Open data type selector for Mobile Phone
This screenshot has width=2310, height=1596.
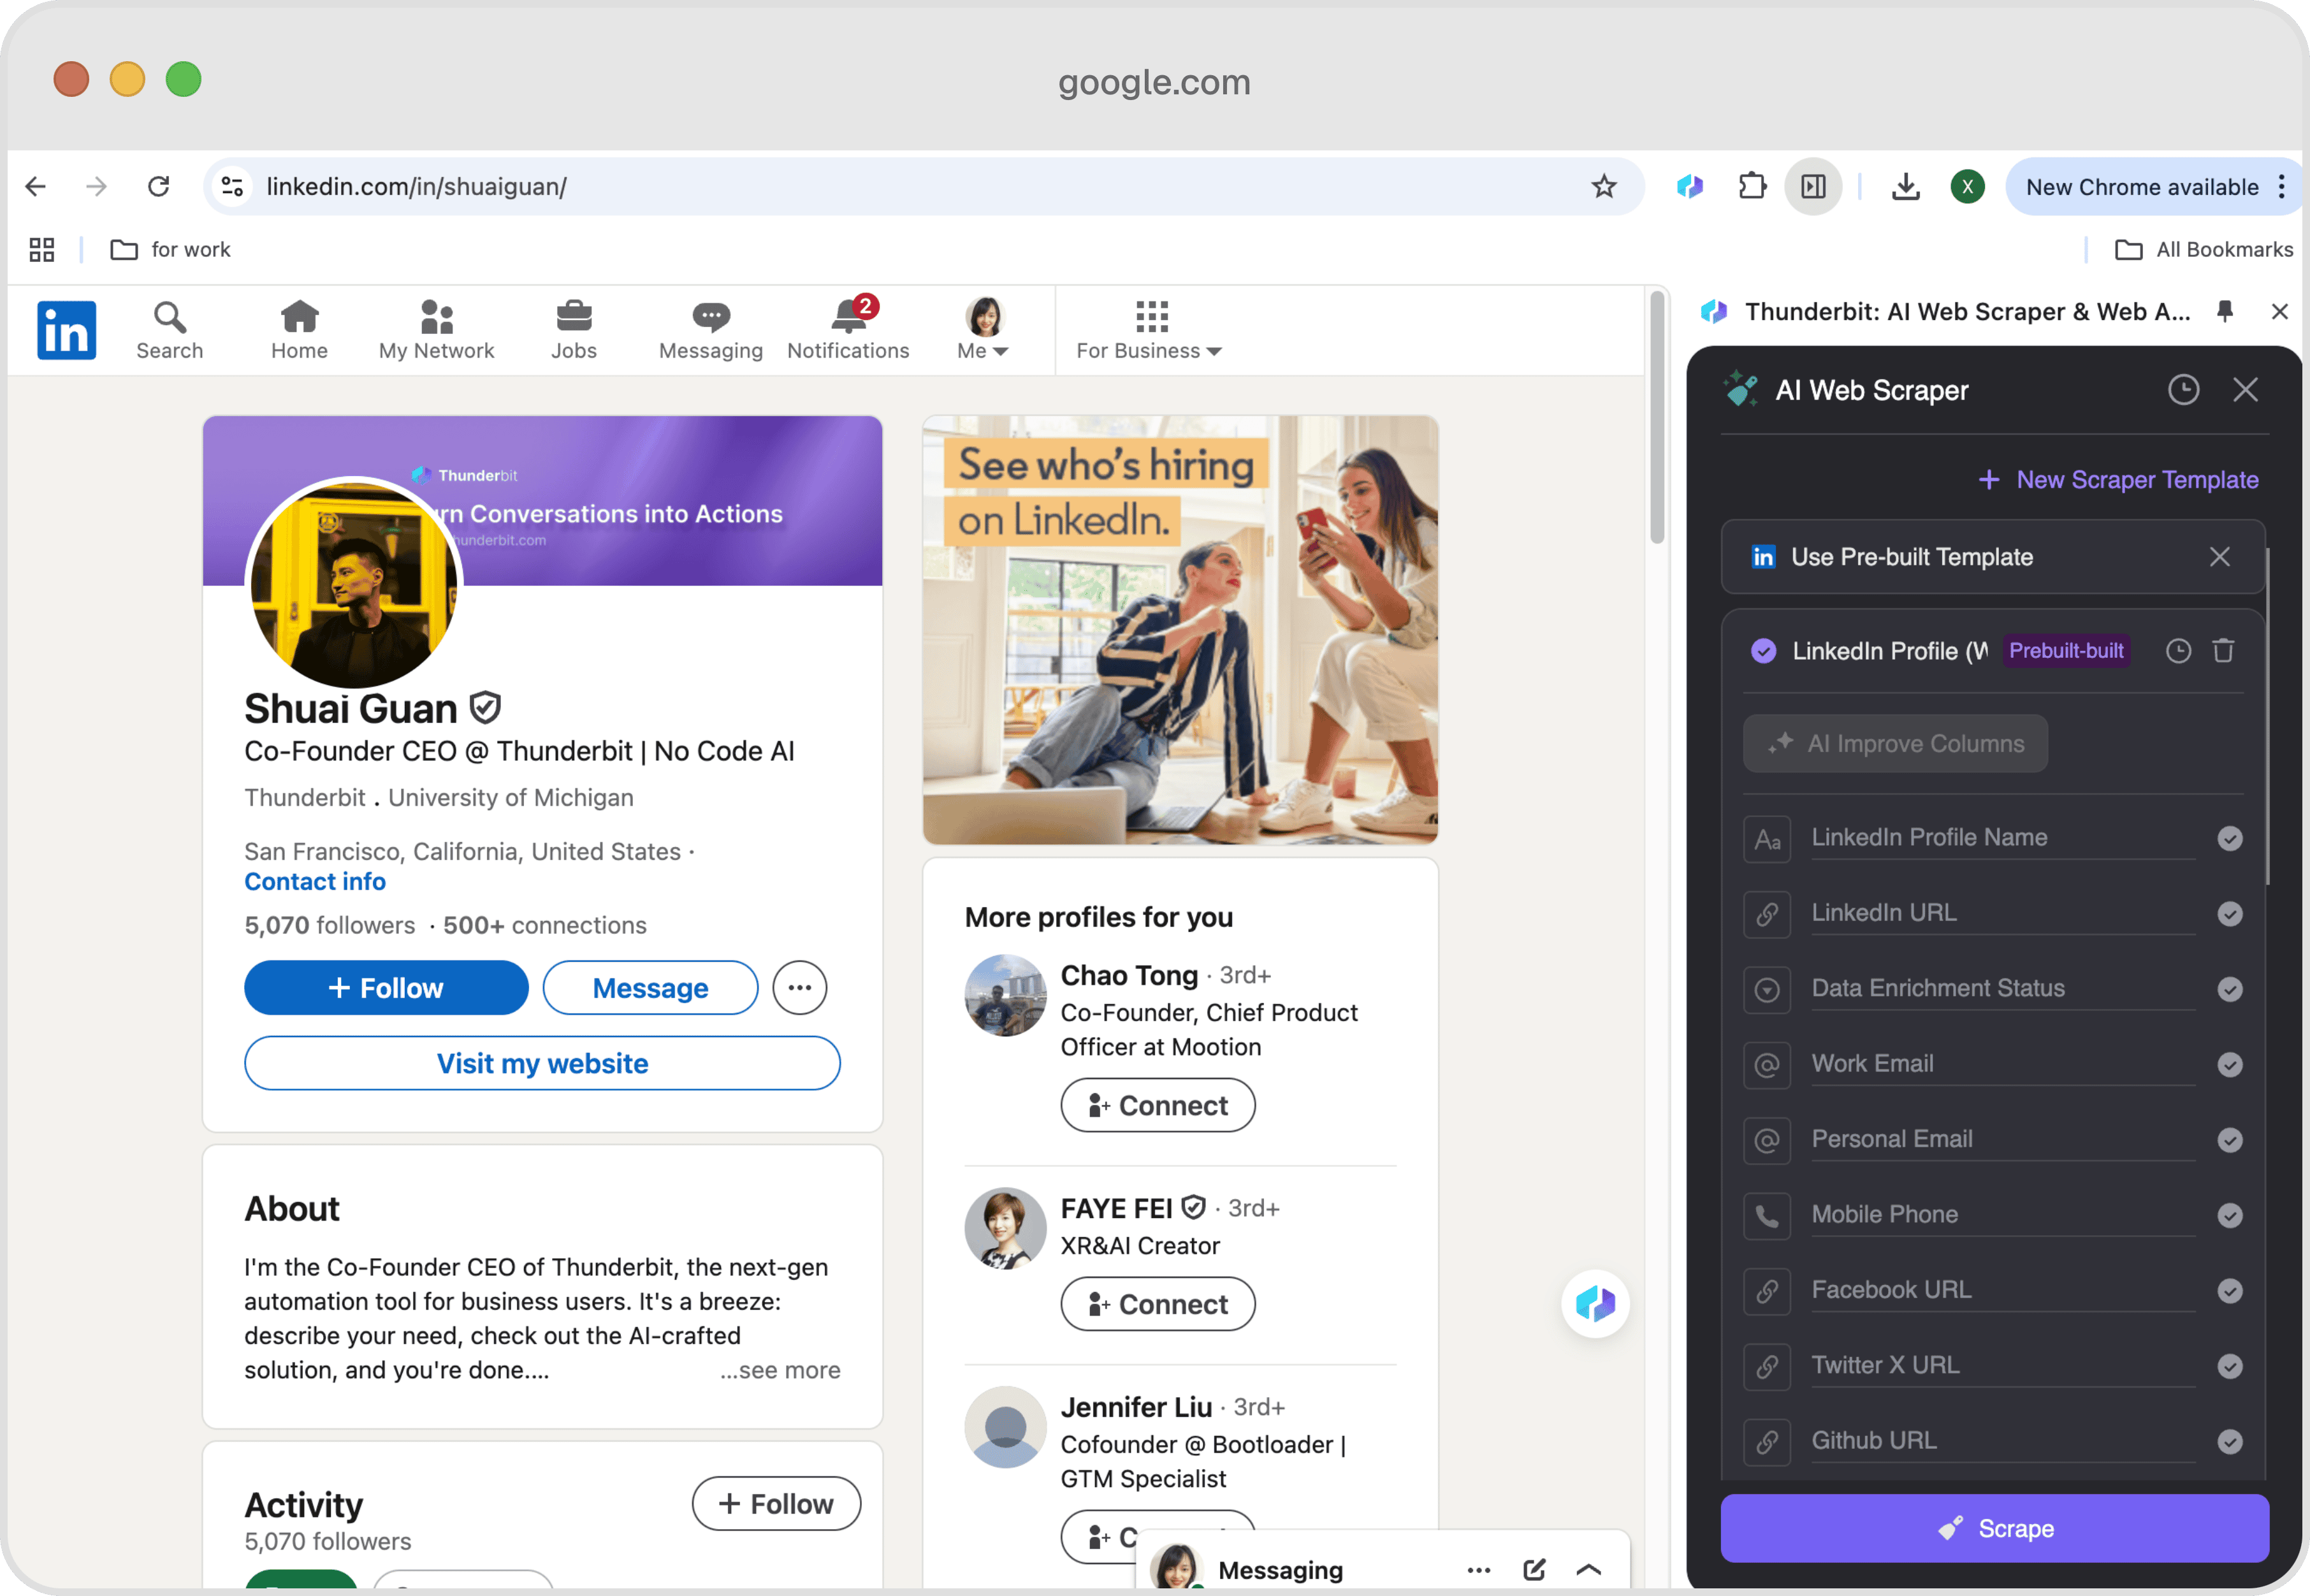click(x=1767, y=1216)
